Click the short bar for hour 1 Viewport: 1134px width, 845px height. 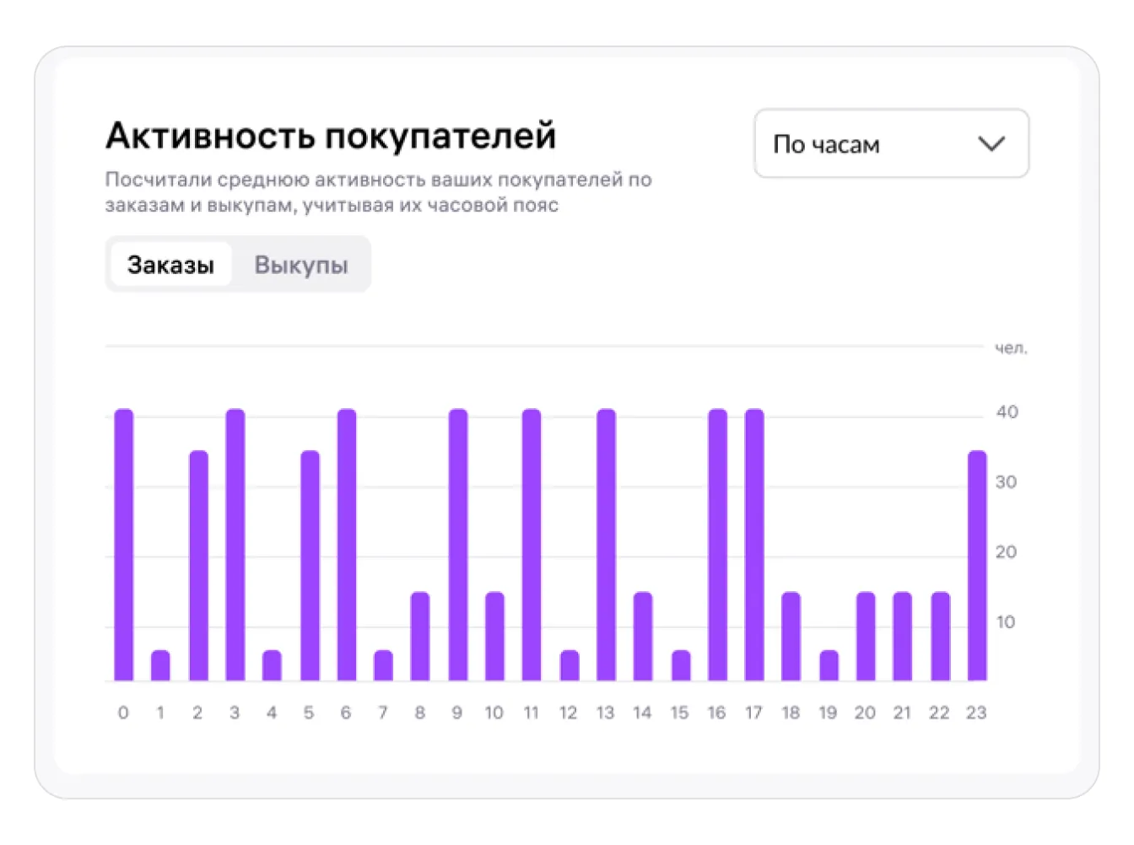[x=160, y=665]
